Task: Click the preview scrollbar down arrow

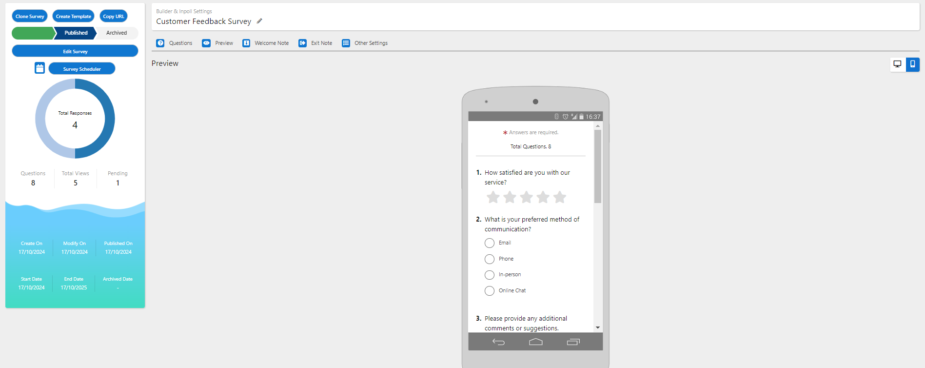Action: (x=598, y=328)
